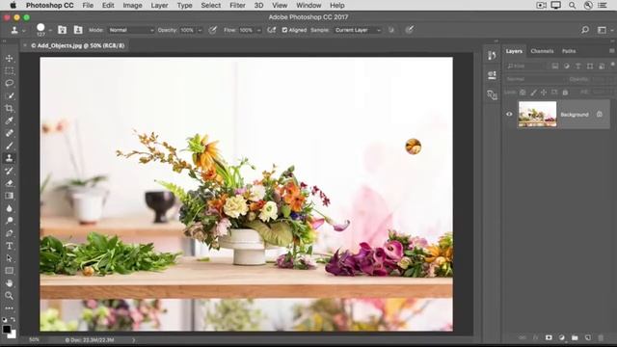
Task: Open the Brush panel toggle icon
Action: tap(62, 30)
